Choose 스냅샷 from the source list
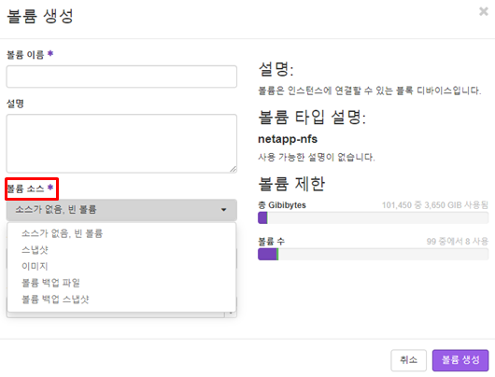This screenshot has height=377, width=495. [x=35, y=250]
